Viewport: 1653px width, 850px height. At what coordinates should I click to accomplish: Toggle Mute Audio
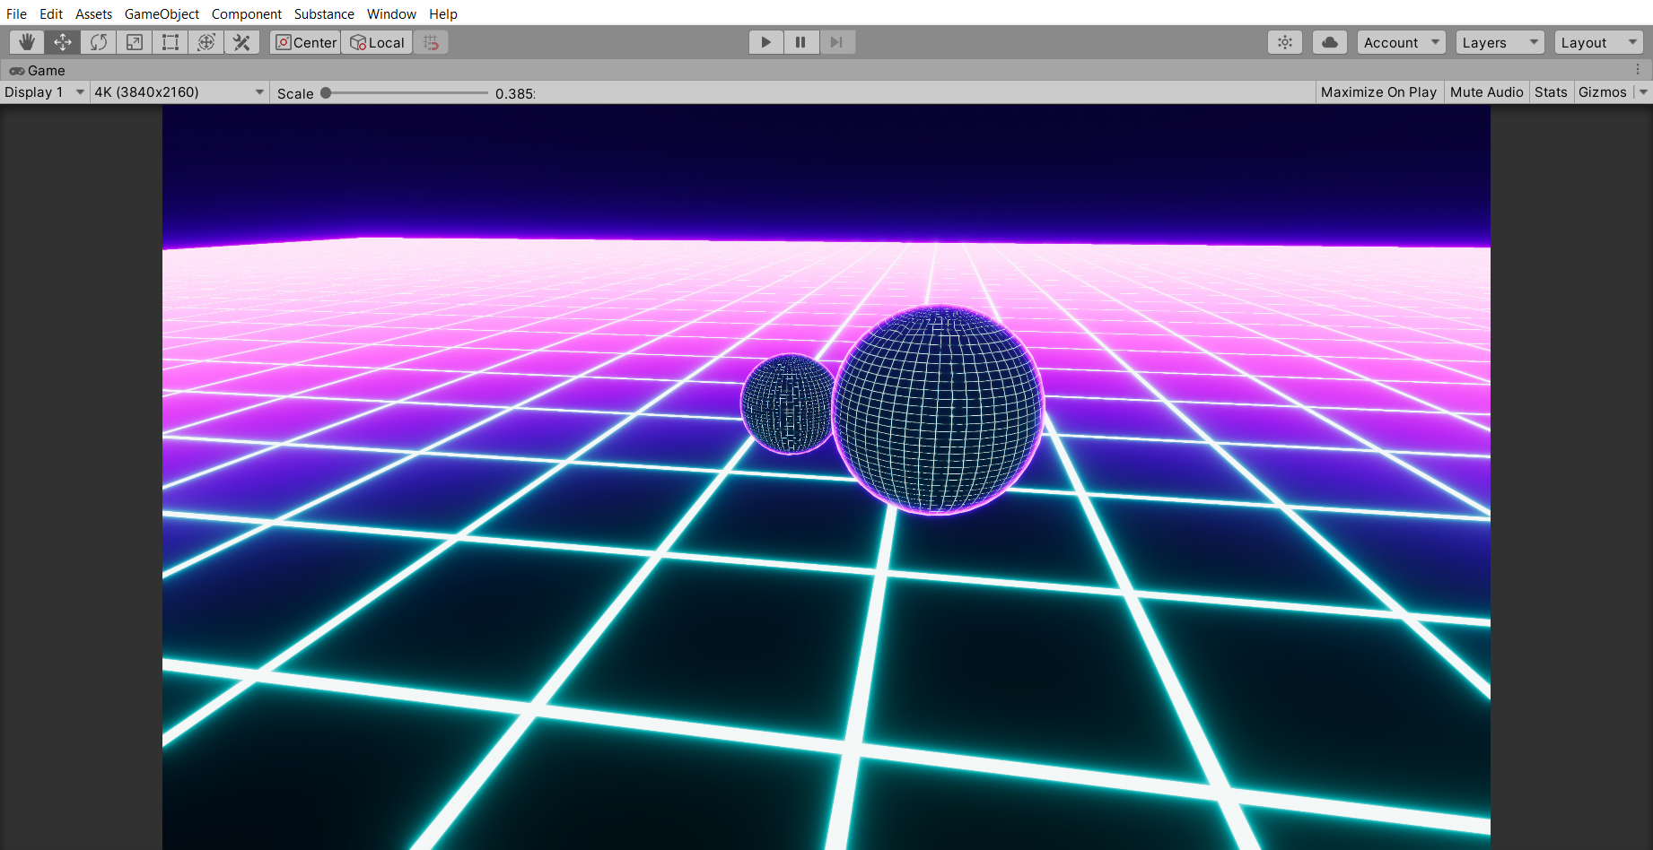pyautogui.click(x=1487, y=92)
